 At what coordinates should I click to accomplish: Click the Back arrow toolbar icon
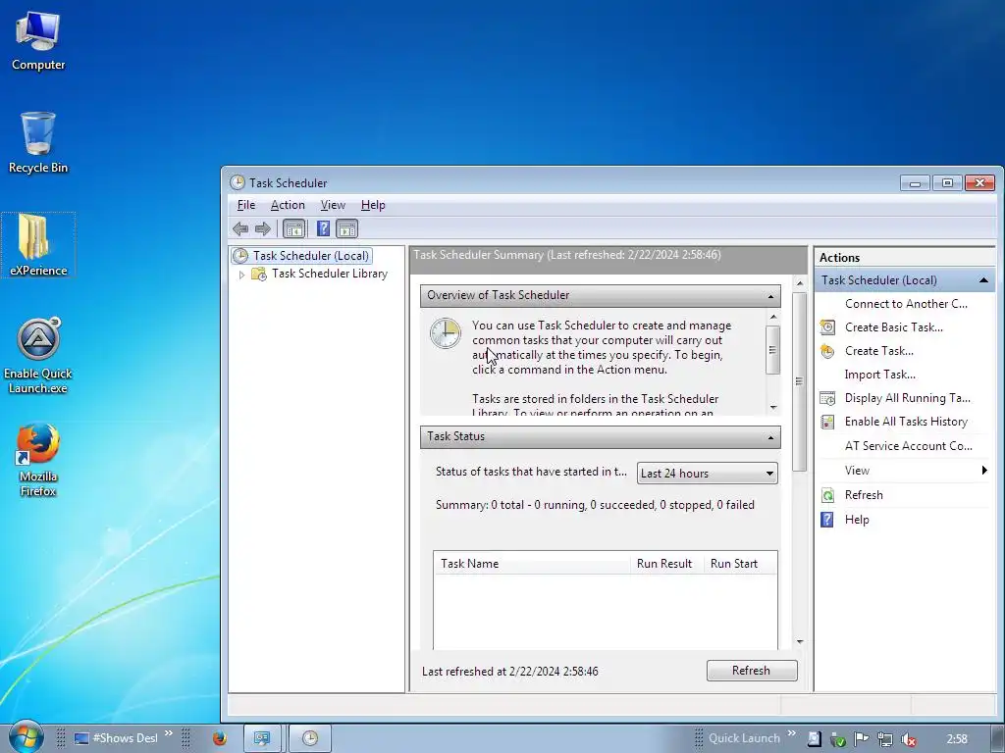(240, 228)
